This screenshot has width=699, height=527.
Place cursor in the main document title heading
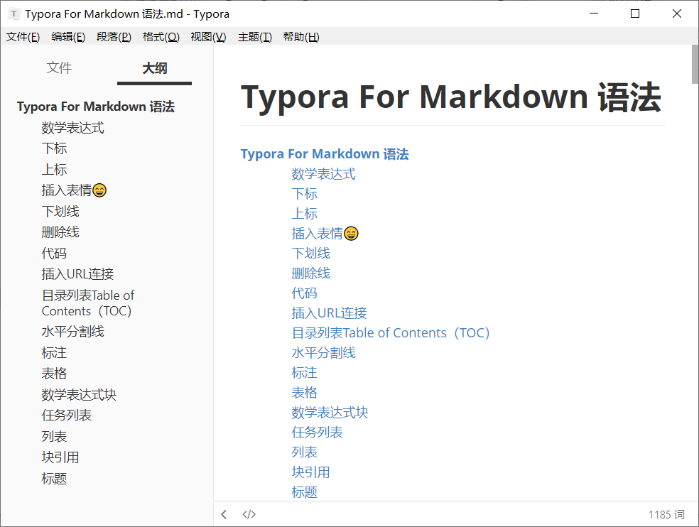(x=450, y=97)
